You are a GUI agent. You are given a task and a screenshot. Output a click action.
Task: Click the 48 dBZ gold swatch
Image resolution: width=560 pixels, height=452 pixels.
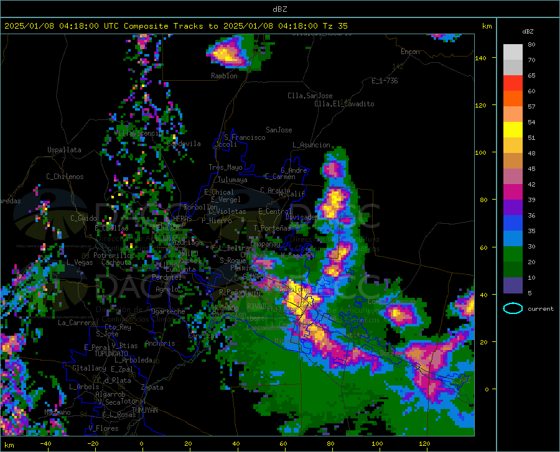pos(513,145)
